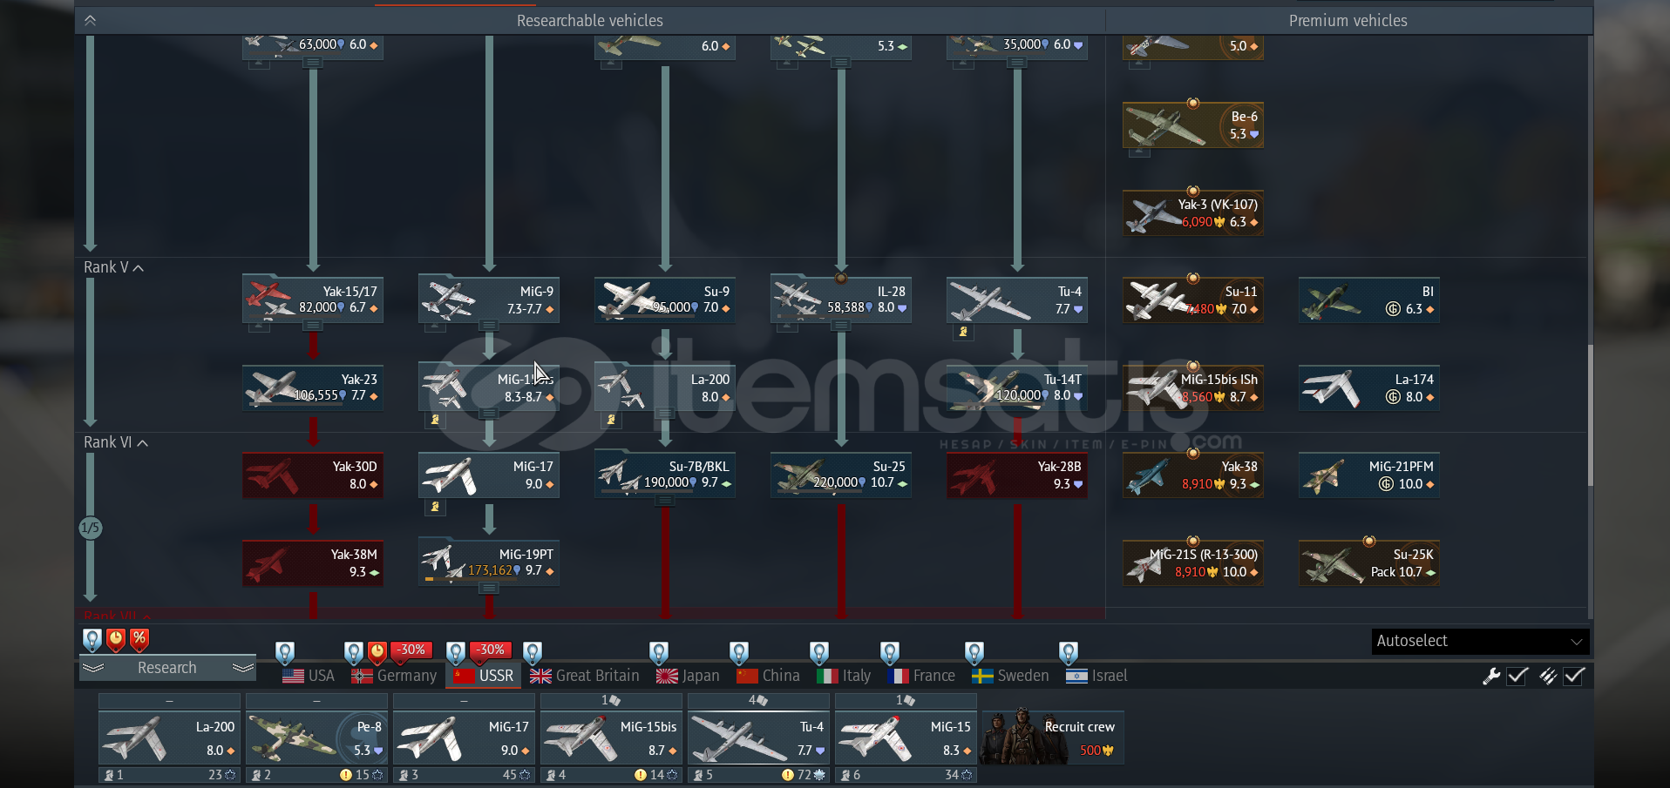
Task: Select the locked Yak-30D card
Action: tap(313, 475)
